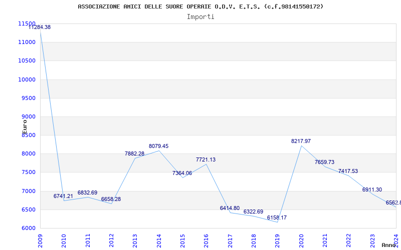The width and height of the screenshot is (401, 250).
Task: Click the 9000 y-axis tick label
Action: click(x=28, y=116)
